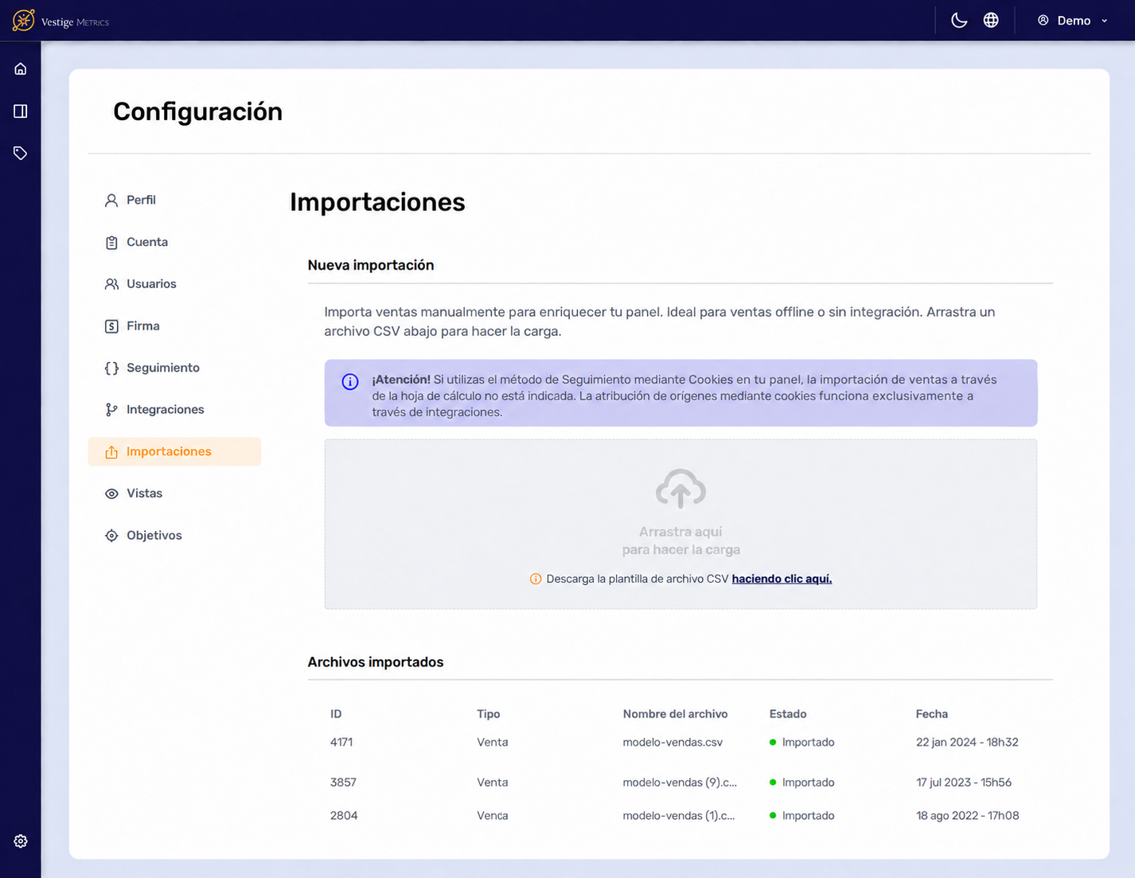The image size is (1135, 878).
Task: Open the Seguimiento settings section
Action: point(174,368)
